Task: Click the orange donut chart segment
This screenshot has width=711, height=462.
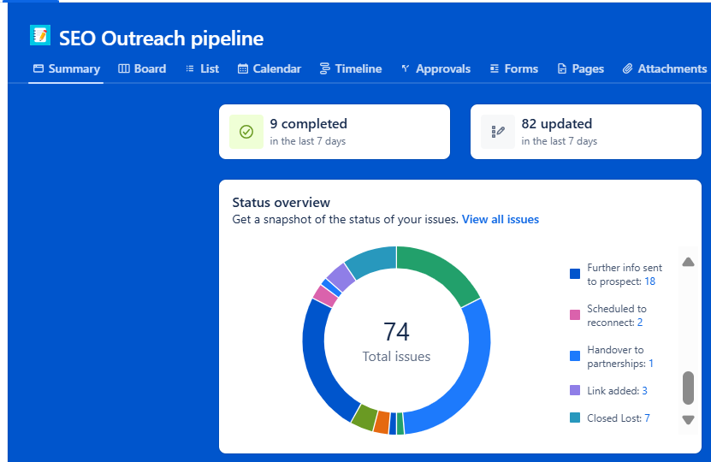Action: pyautogui.click(x=382, y=422)
